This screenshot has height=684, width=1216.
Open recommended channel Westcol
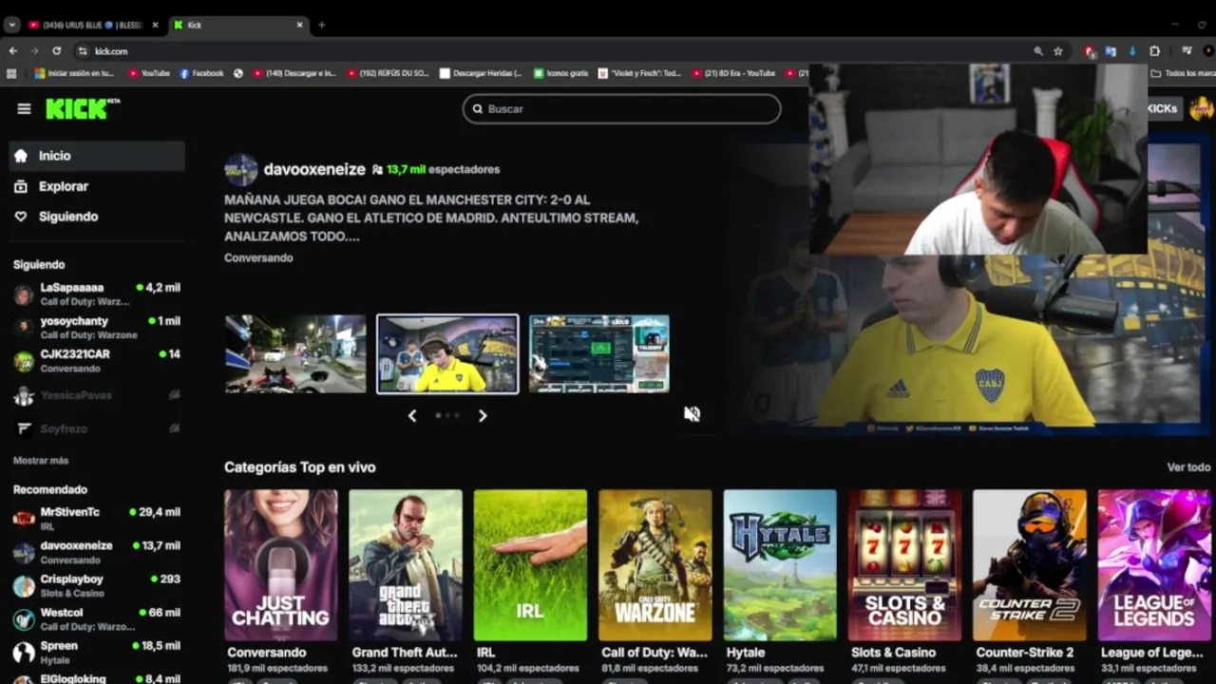(97, 619)
